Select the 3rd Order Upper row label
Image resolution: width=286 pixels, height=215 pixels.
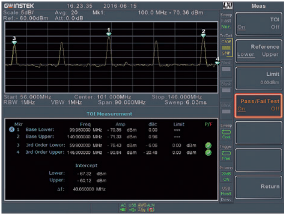coord(45,152)
